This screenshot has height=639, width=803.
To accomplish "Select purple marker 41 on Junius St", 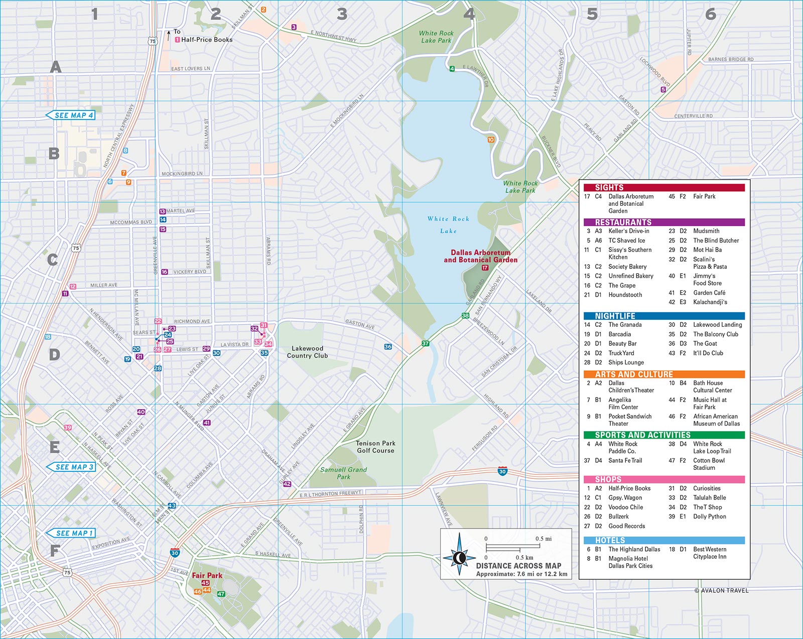I will 207,423.
